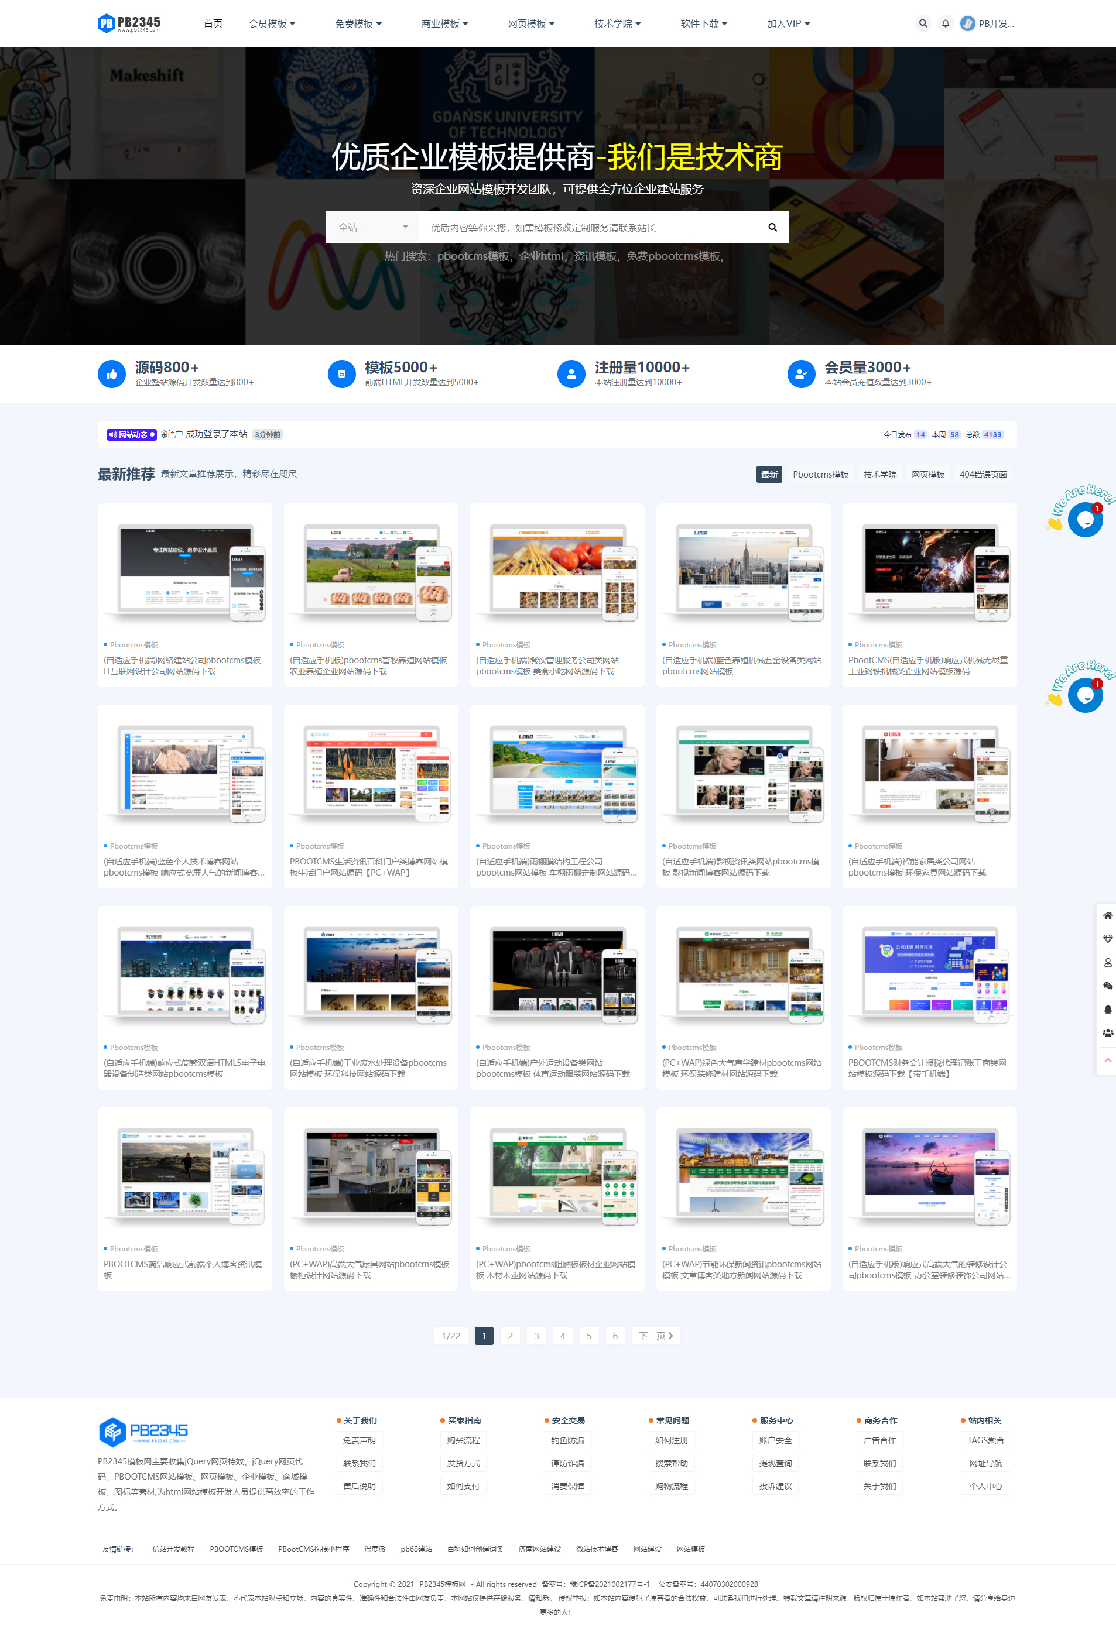Go to pagination page 2
Image resolution: width=1116 pixels, height=1630 pixels.
tap(510, 1336)
